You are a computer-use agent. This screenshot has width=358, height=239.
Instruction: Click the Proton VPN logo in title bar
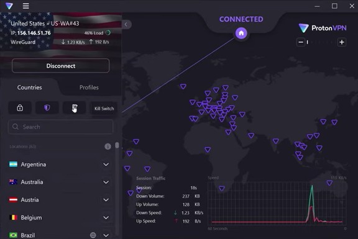(x=9, y=6)
